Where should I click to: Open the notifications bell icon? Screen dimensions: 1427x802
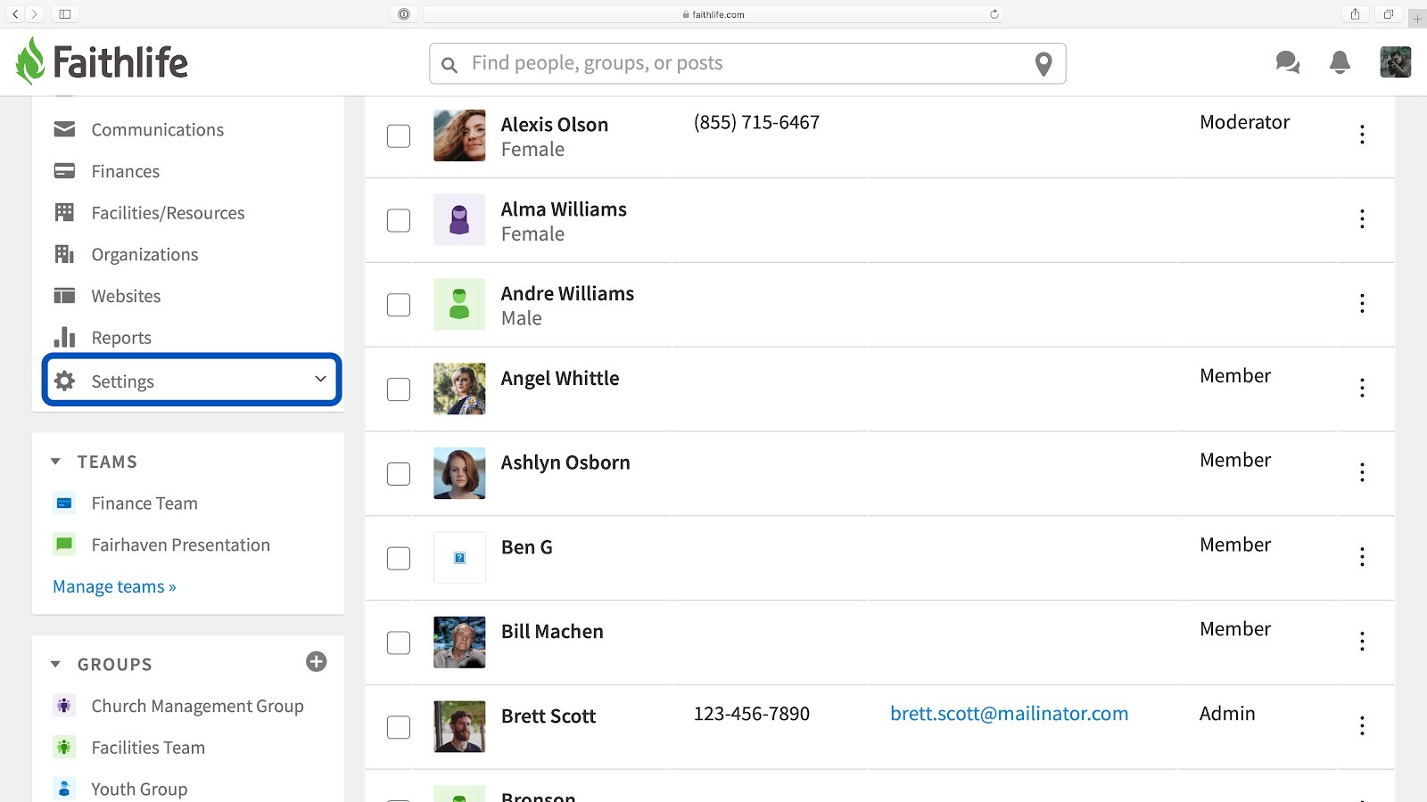point(1340,62)
